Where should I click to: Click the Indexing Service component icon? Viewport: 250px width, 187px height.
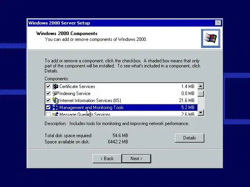click(55, 93)
